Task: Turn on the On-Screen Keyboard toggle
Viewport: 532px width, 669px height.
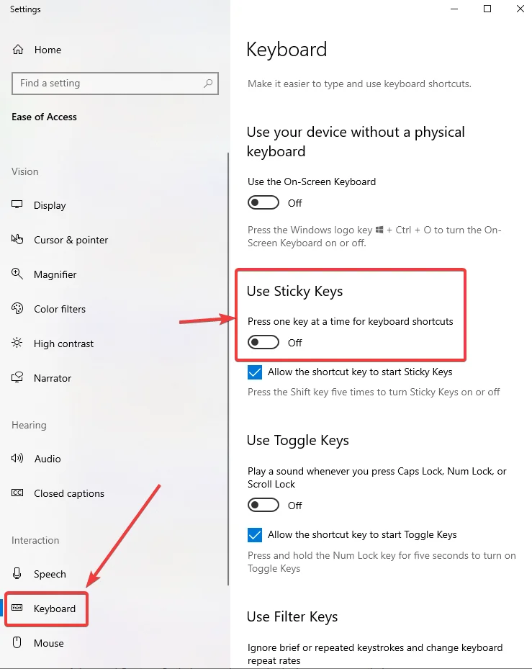Action: [x=263, y=202]
